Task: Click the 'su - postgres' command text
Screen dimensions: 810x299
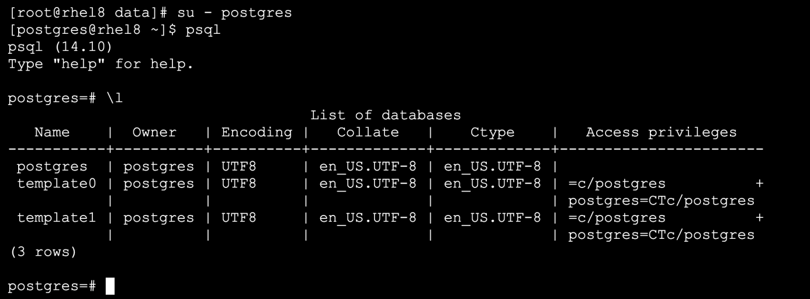Action: [x=234, y=13]
